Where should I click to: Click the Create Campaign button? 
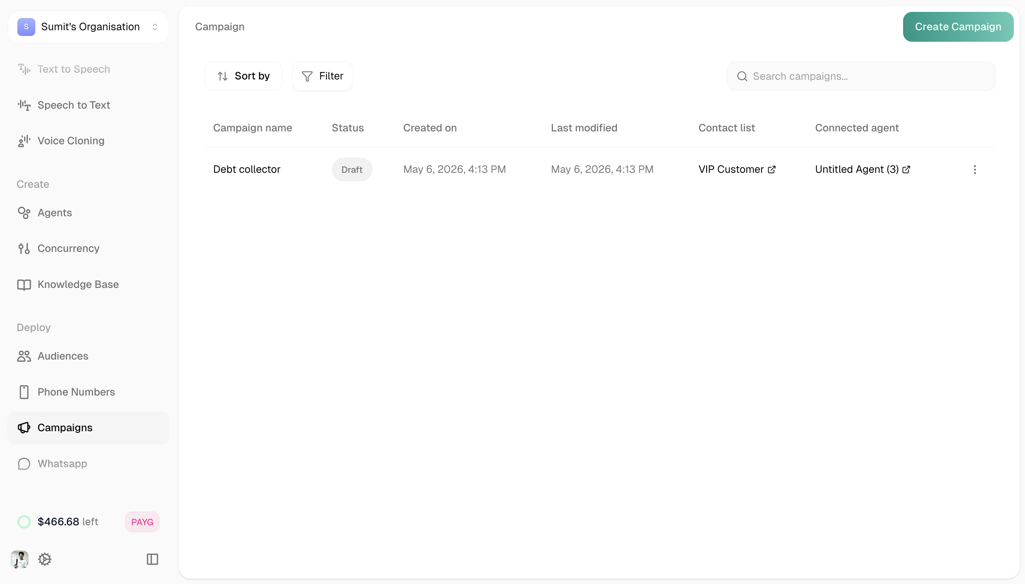point(958,27)
